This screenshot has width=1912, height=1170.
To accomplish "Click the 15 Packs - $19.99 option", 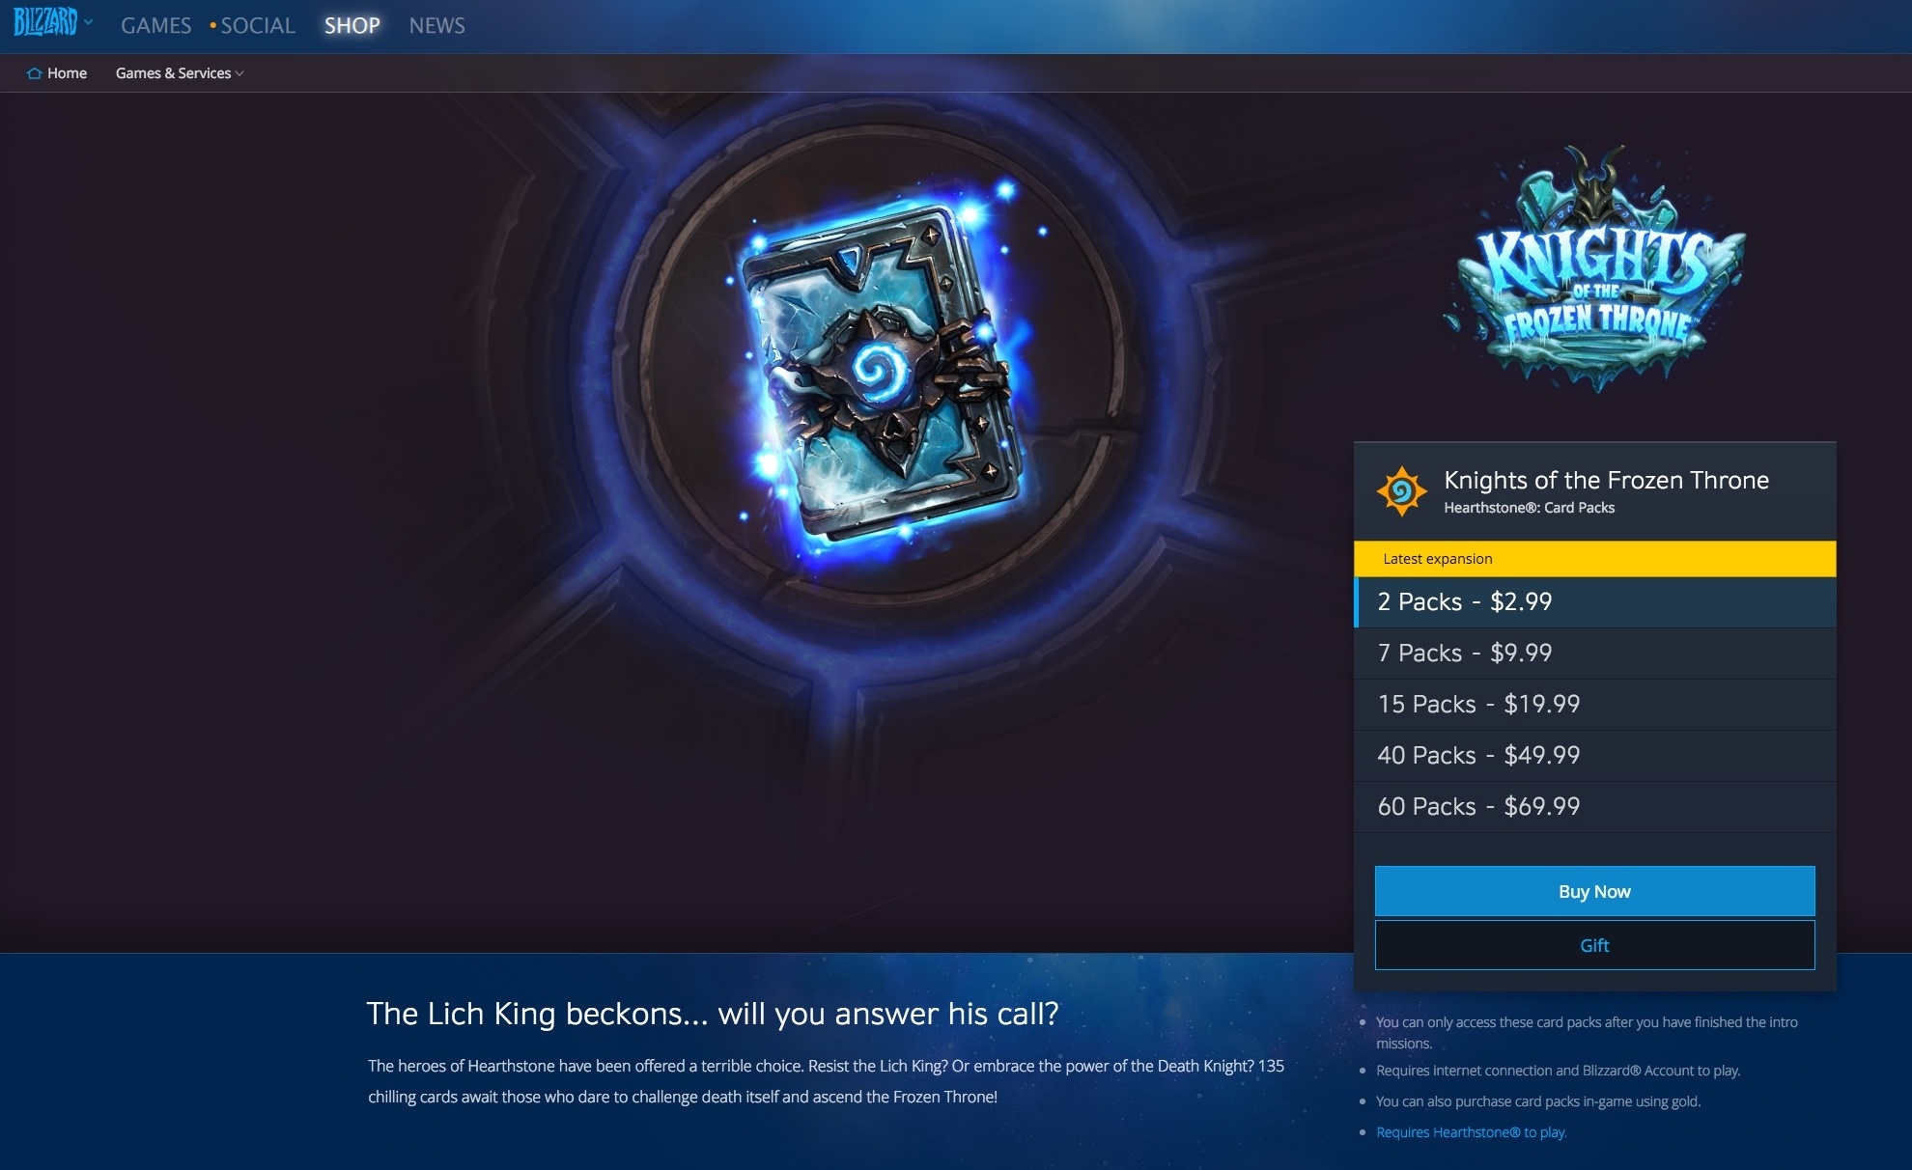I will [1593, 703].
